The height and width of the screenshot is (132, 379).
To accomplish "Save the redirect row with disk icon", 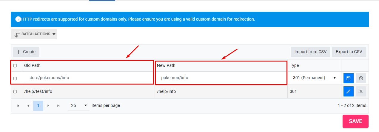I will point(349,78).
